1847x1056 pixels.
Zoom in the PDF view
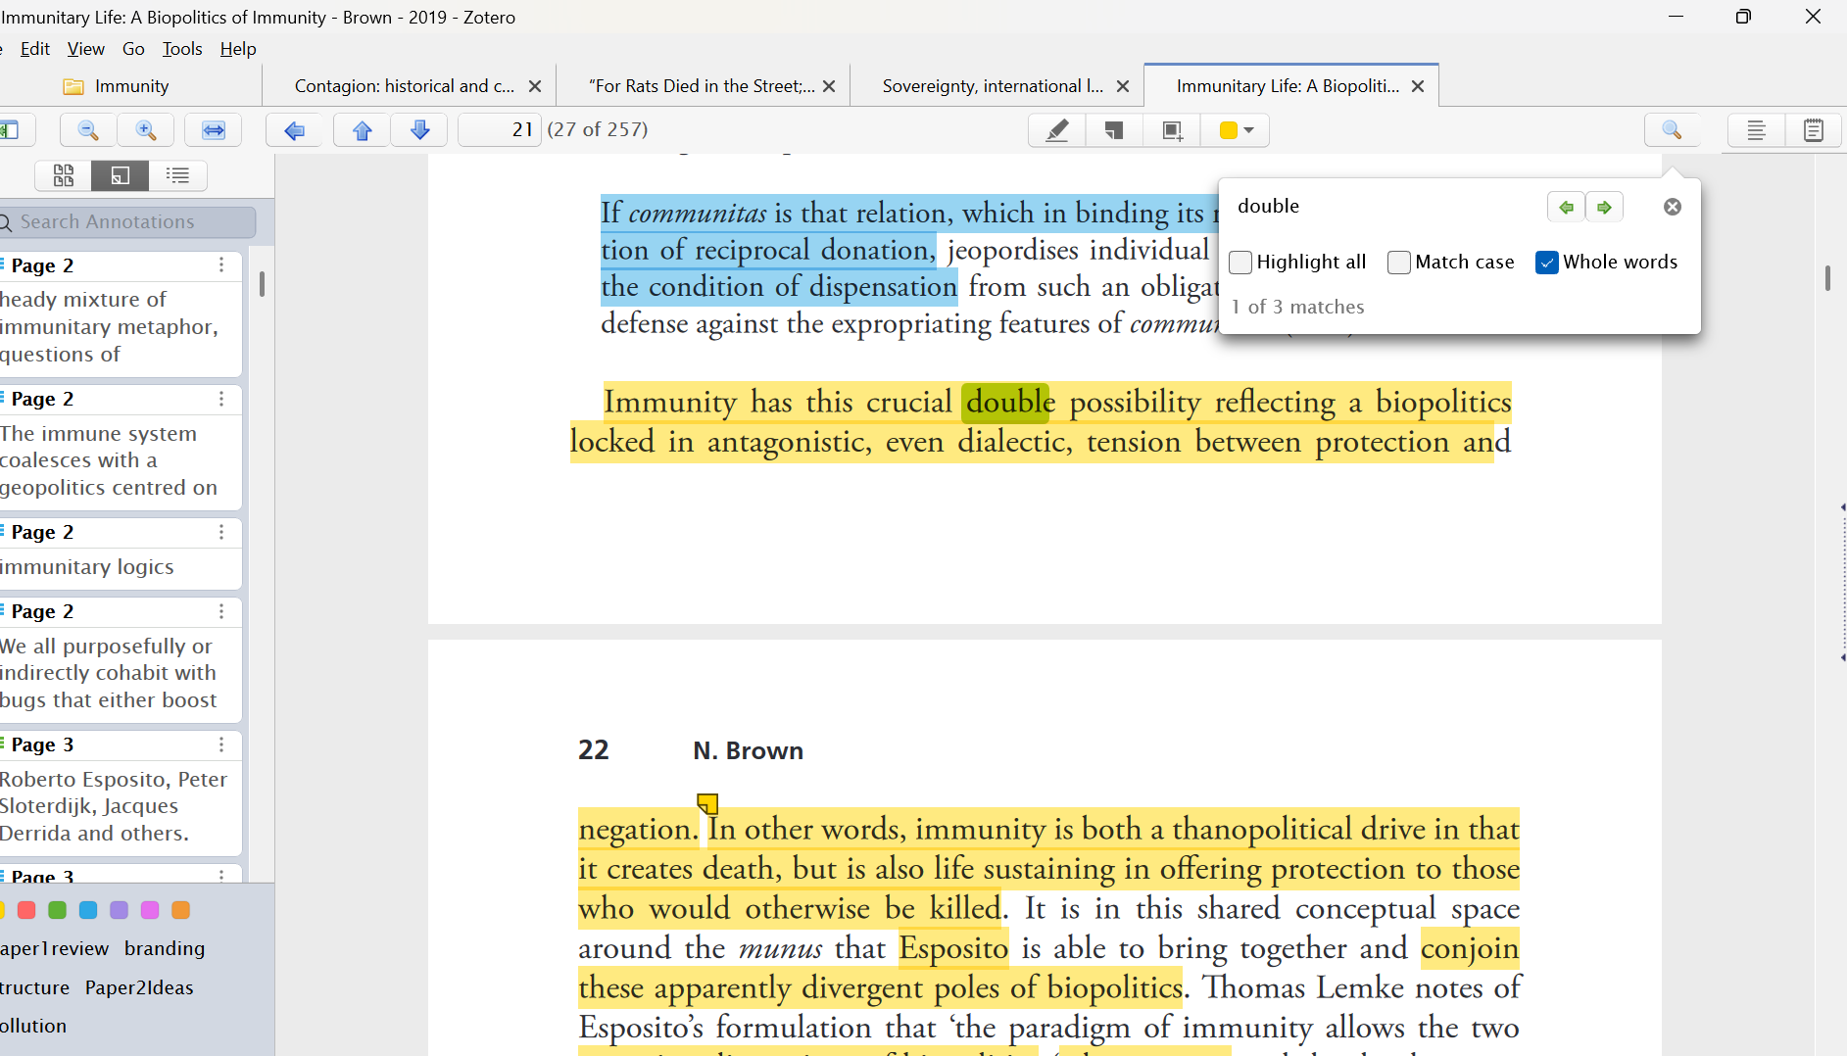click(x=146, y=130)
